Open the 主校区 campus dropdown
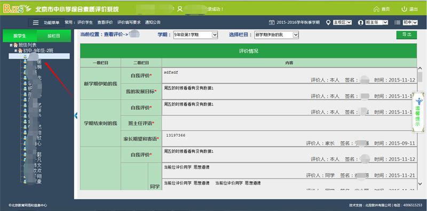The height and width of the screenshot is (211, 427). coord(343,22)
